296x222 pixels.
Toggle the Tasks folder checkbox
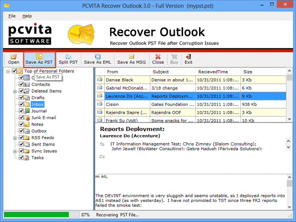click(21, 157)
